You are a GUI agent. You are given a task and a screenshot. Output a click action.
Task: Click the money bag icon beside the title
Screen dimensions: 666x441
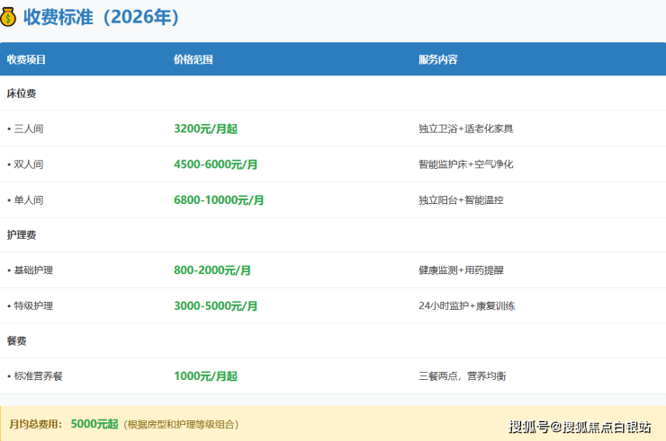tap(12, 17)
